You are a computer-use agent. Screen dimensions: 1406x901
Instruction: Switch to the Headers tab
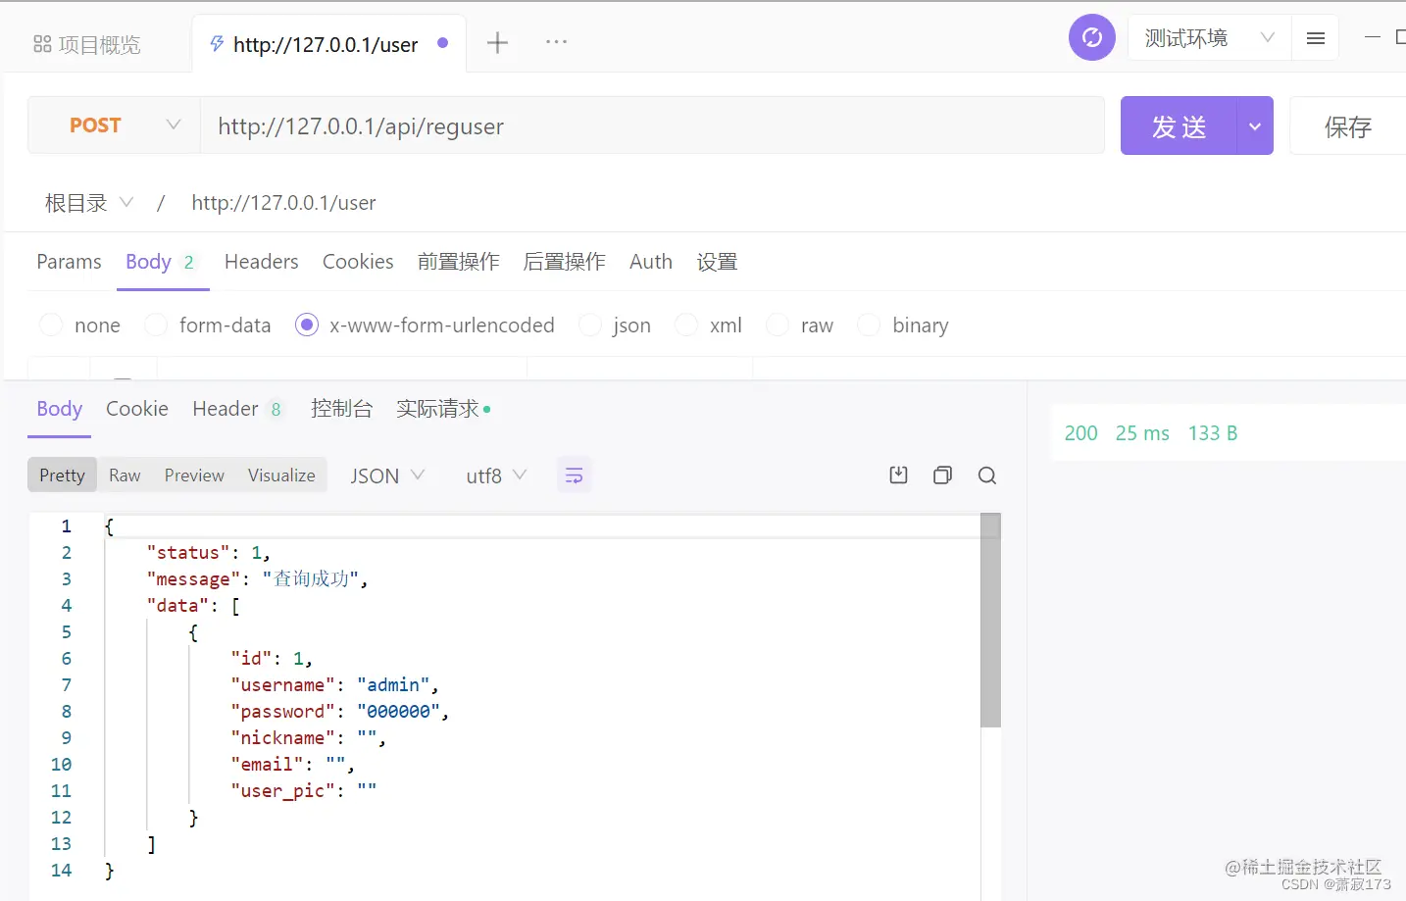261,262
